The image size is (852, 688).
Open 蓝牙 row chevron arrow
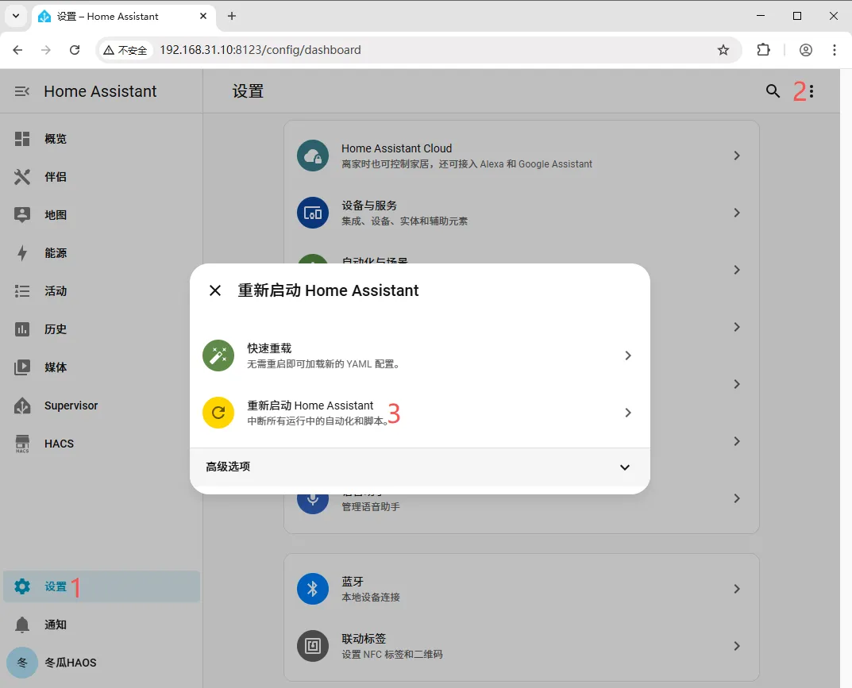click(737, 589)
